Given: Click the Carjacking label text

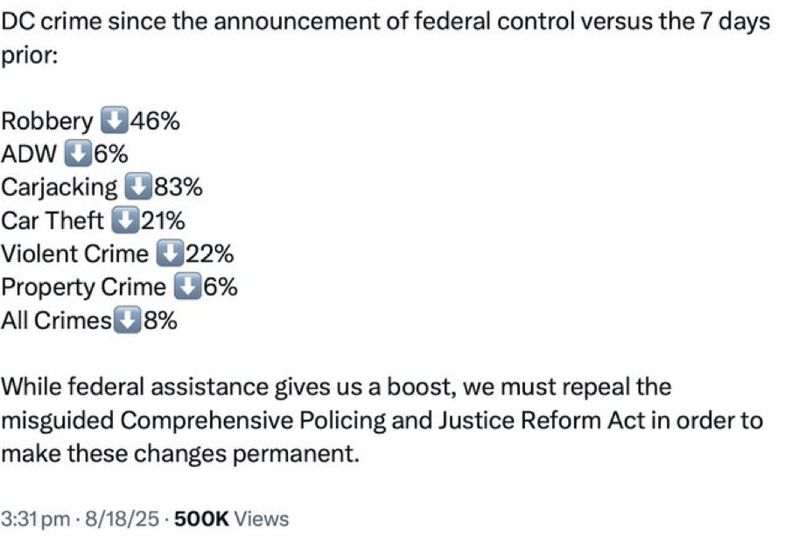Looking at the screenshot, I should click(x=59, y=187).
